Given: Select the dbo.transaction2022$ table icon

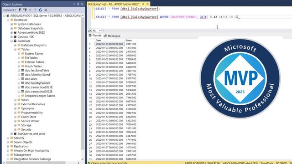Looking at the screenshot, I should click(22, 92).
